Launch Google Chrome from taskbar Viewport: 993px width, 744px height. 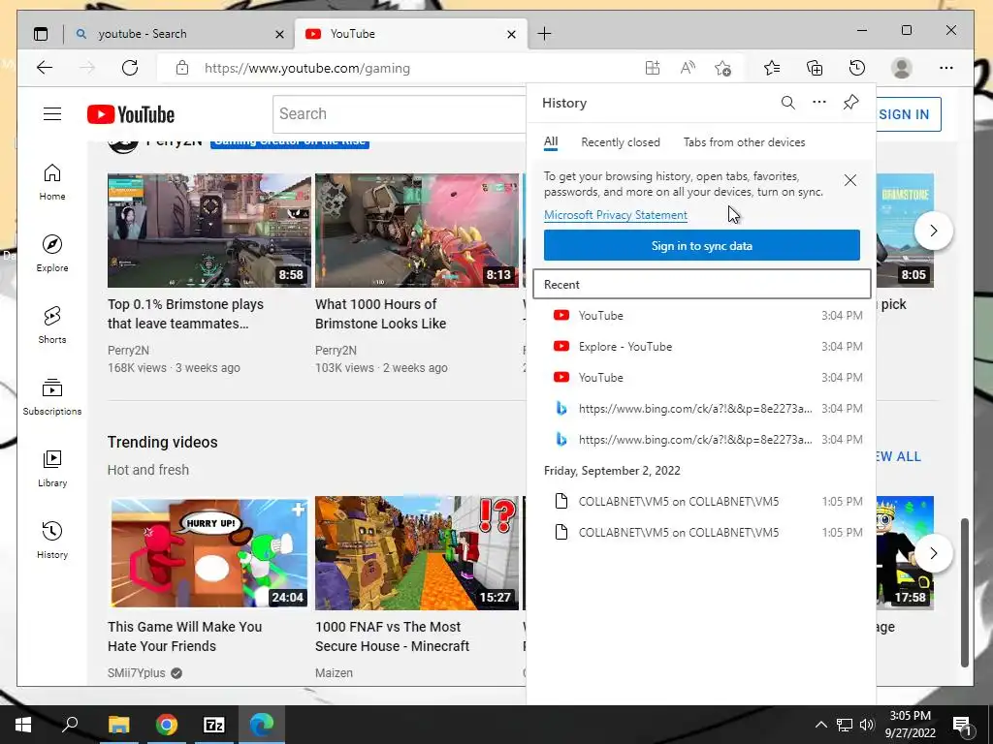[x=167, y=725]
